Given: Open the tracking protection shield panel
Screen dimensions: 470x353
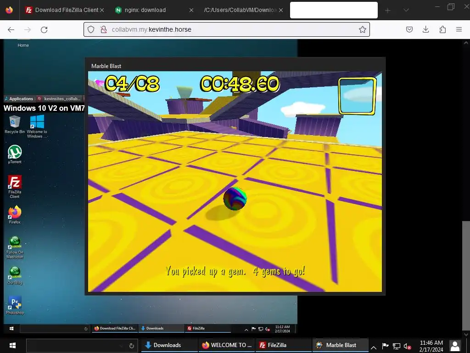Looking at the screenshot, I should pyautogui.click(x=91, y=29).
